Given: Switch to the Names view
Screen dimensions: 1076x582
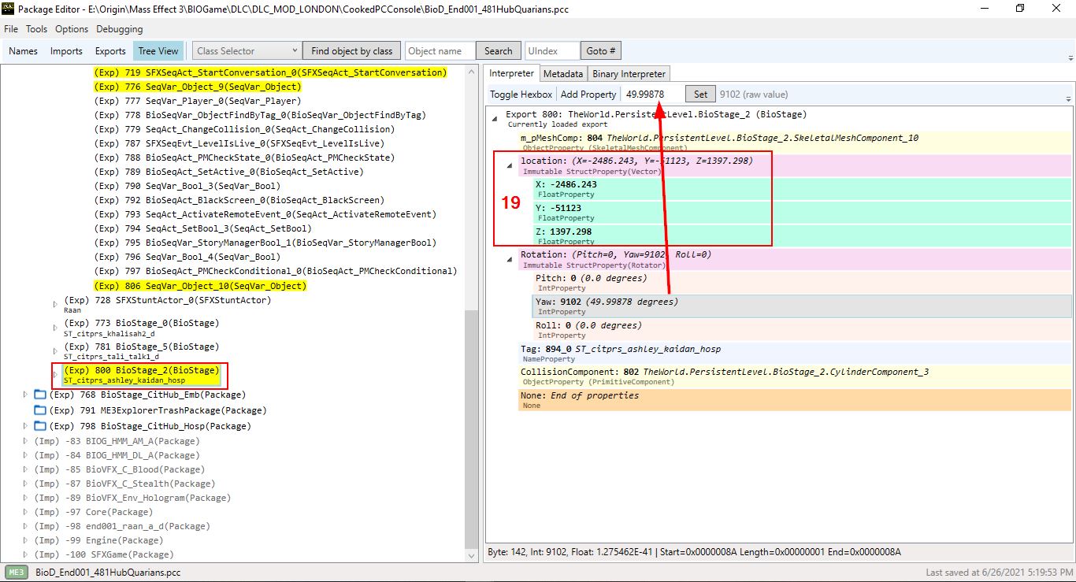Looking at the screenshot, I should [23, 51].
